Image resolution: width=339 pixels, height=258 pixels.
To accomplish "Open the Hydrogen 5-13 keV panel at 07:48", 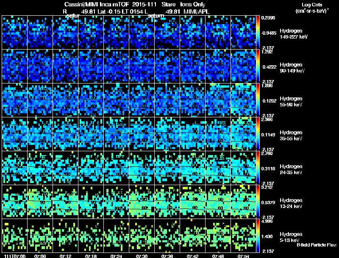I will tap(218, 236).
